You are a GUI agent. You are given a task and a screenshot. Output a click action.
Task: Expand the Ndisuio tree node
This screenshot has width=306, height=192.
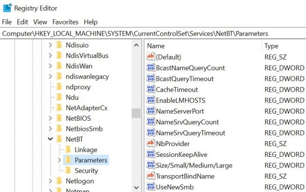point(50,45)
